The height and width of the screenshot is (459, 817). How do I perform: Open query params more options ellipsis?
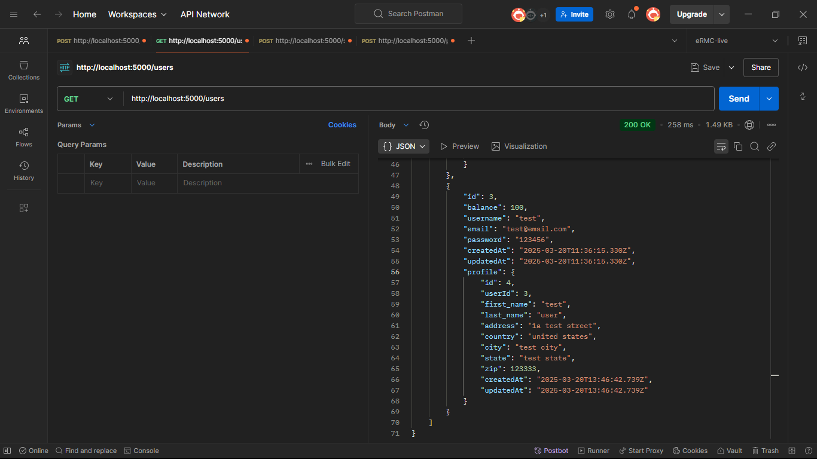309,164
